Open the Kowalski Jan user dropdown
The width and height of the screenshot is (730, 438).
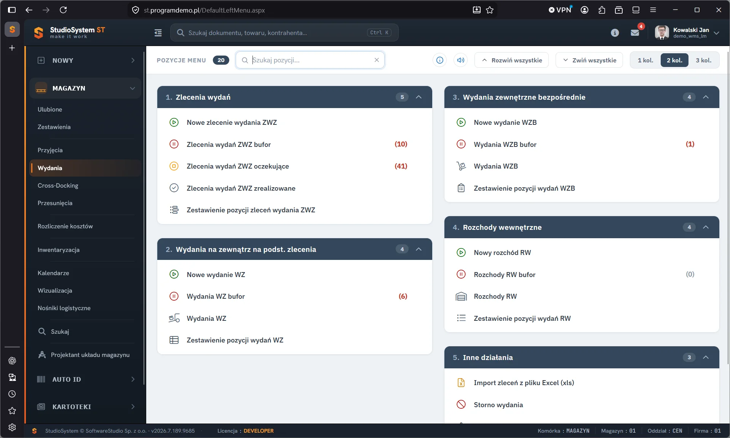click(687, 33)
